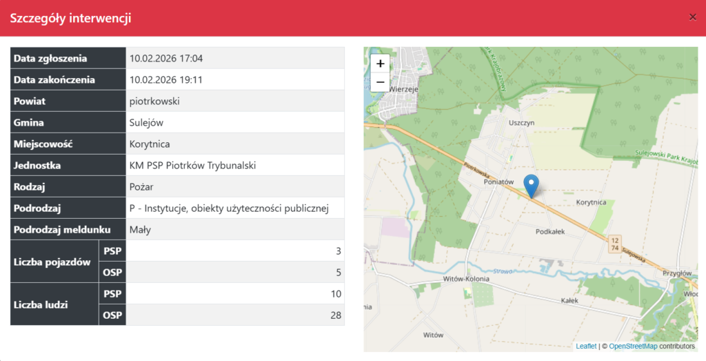Viewport: 706px width, 361px height.
Task: Click the Szczegóły interwencji header title
Action: 70,18
